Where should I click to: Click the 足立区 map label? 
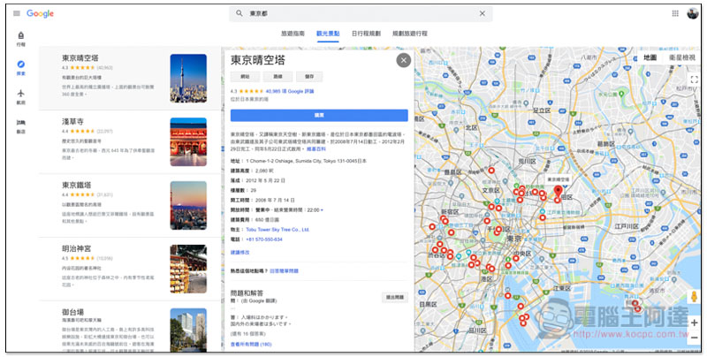pyautogui.click(x=542, y=110)
